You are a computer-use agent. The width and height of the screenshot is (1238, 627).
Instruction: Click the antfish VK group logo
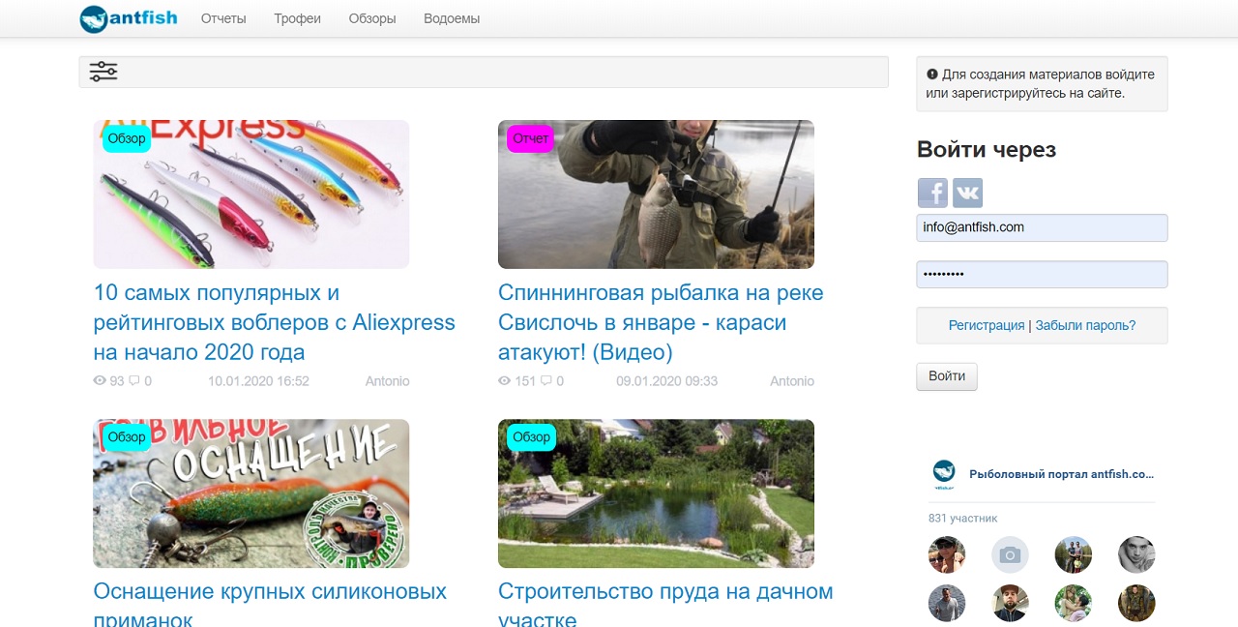[944, 474]
